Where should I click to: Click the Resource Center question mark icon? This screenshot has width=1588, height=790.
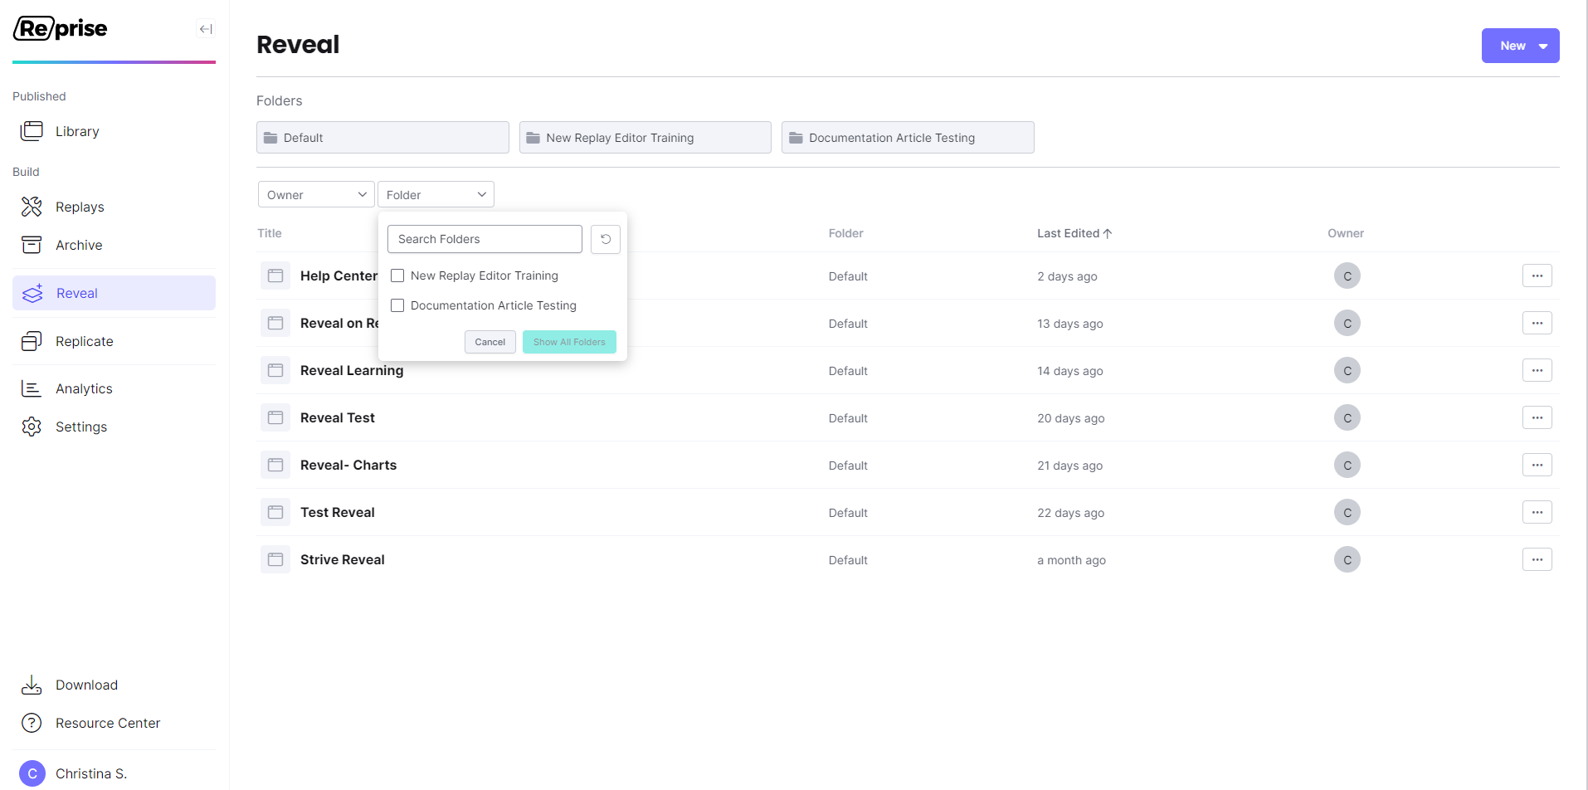(32, 723)
